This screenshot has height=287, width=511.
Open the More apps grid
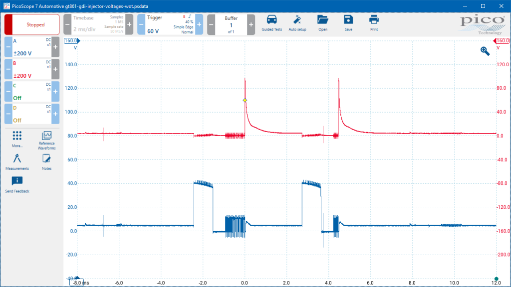pyautogui.click(x=17, y=140)
